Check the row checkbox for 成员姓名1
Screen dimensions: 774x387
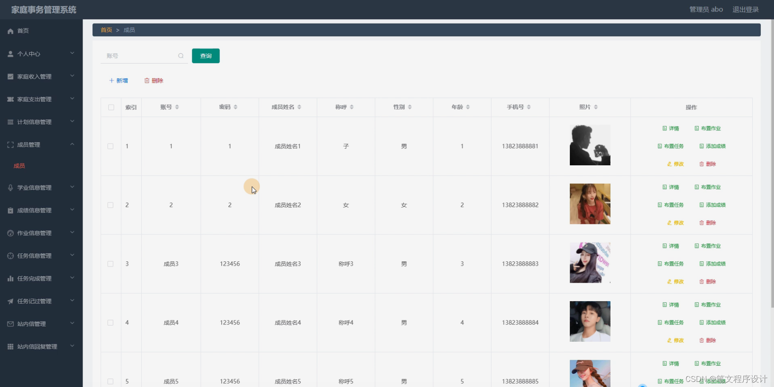(110, 146)
